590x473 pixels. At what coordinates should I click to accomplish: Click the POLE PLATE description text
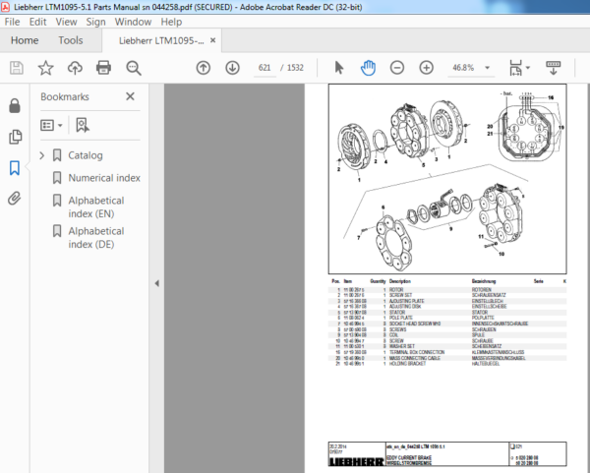(x=401, y=318)
